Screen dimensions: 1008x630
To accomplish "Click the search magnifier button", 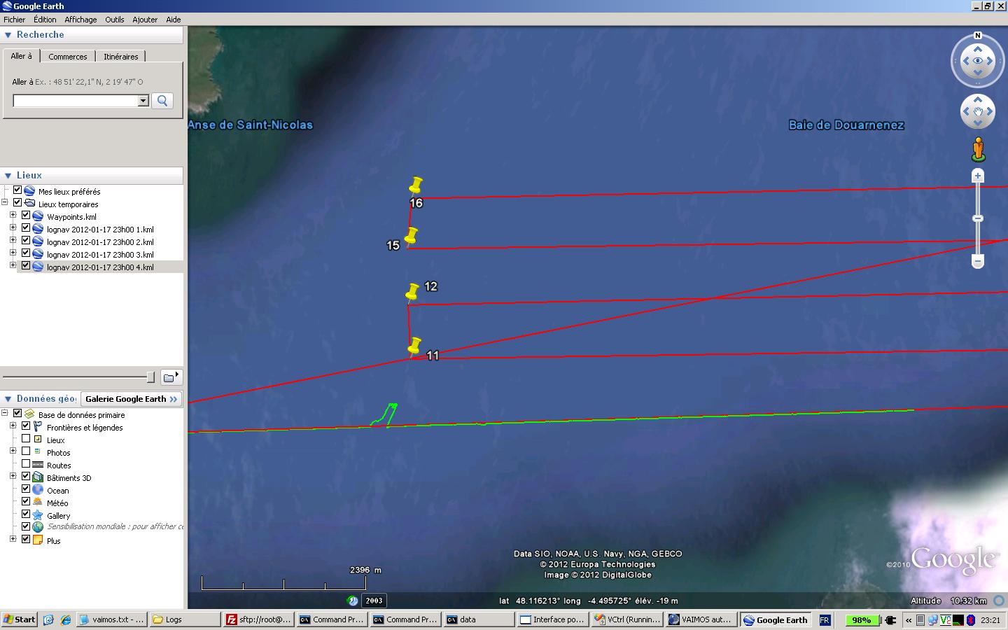I will (162, 101).
